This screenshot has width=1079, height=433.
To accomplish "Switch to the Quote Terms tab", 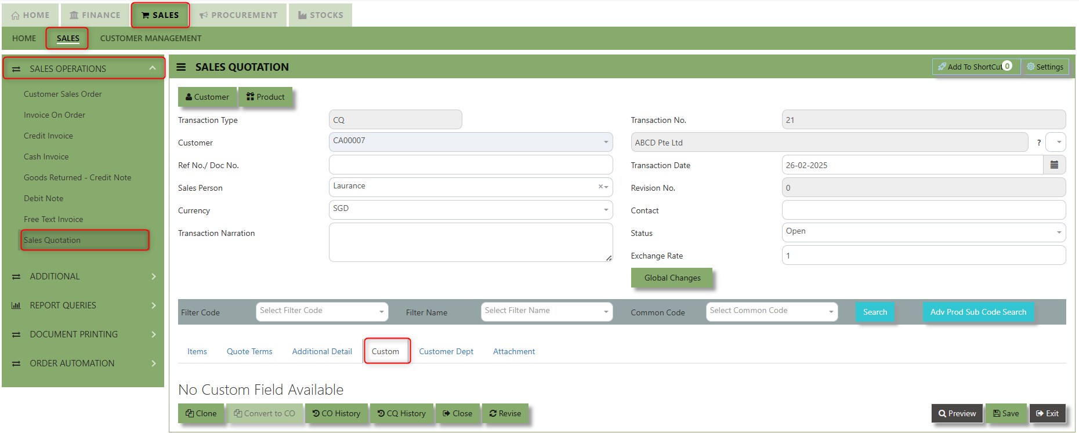I will 249,351.
